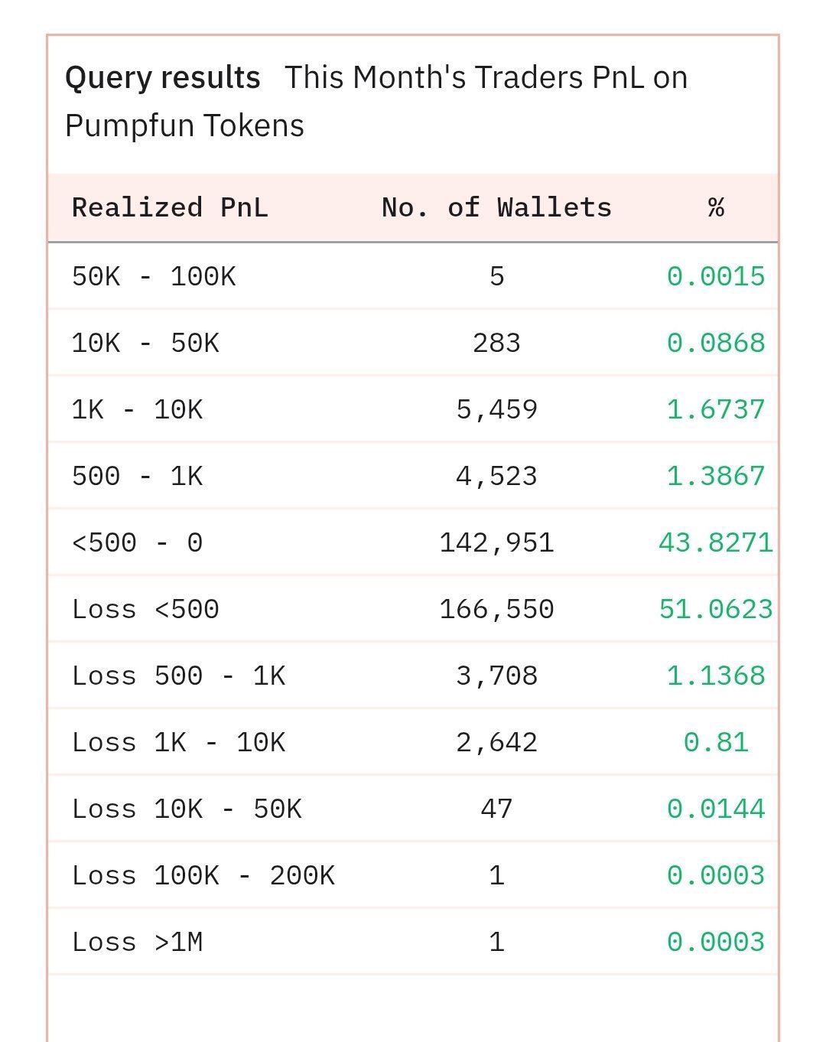
Task: Click the Loss <500 row label
Action: tap(145, 609)
